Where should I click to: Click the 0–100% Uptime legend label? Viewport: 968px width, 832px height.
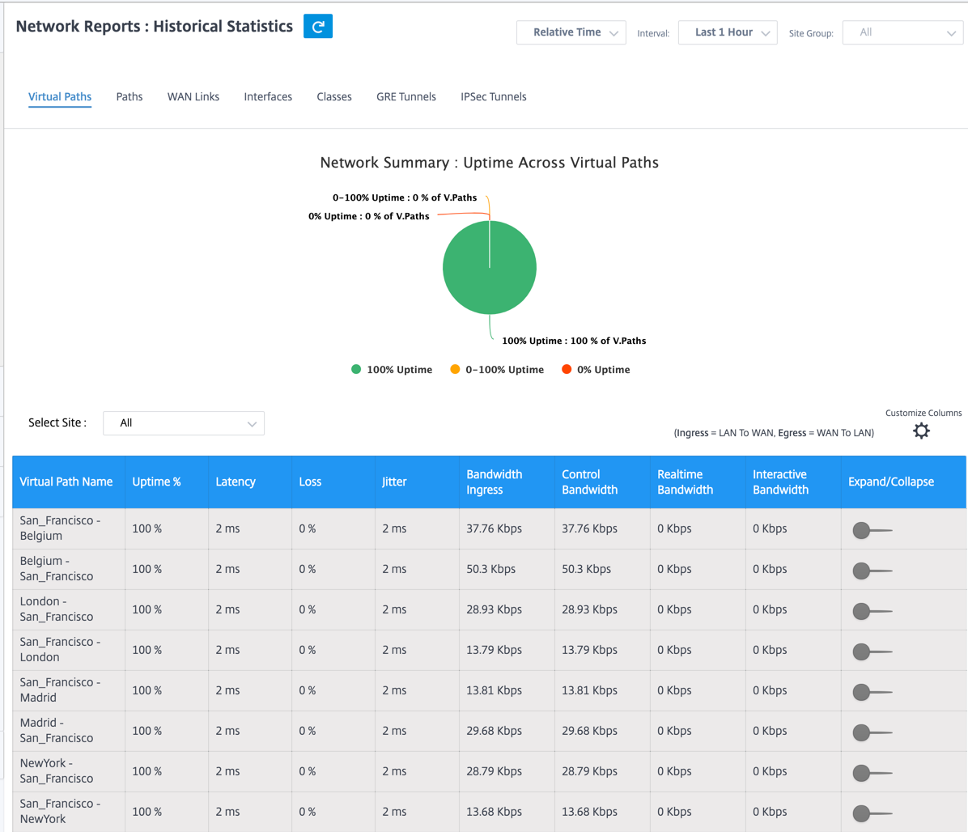coord(504,370)
